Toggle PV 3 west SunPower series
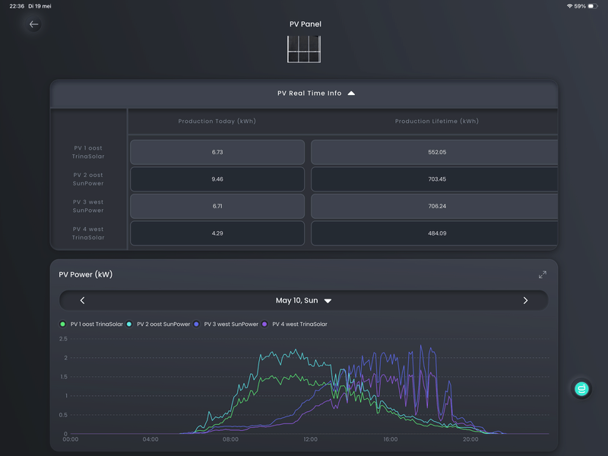Screen dimensions: 608x456 (226, 325)
